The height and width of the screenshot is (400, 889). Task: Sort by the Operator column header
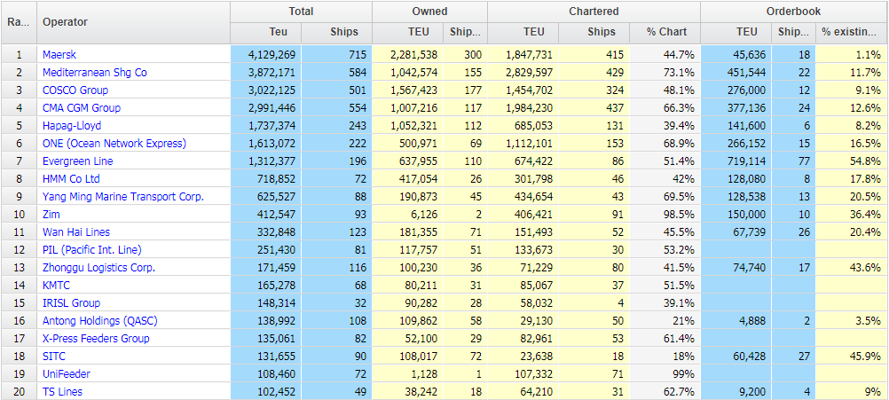click(x=133, y=22)
